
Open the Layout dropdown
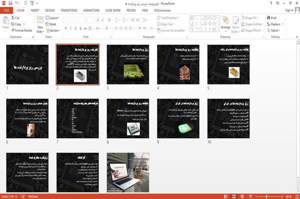point(52,18)
